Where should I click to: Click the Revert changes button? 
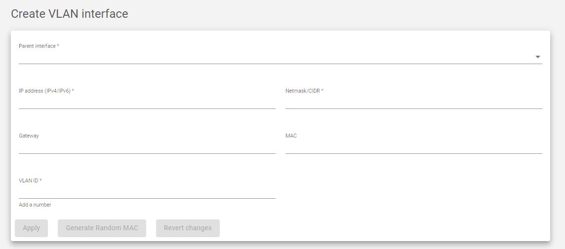click(x=188, y=228)
